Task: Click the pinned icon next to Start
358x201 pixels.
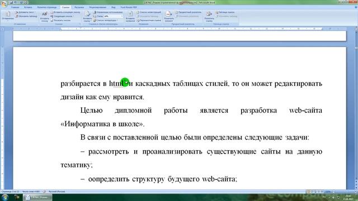Action: (17, 197)
